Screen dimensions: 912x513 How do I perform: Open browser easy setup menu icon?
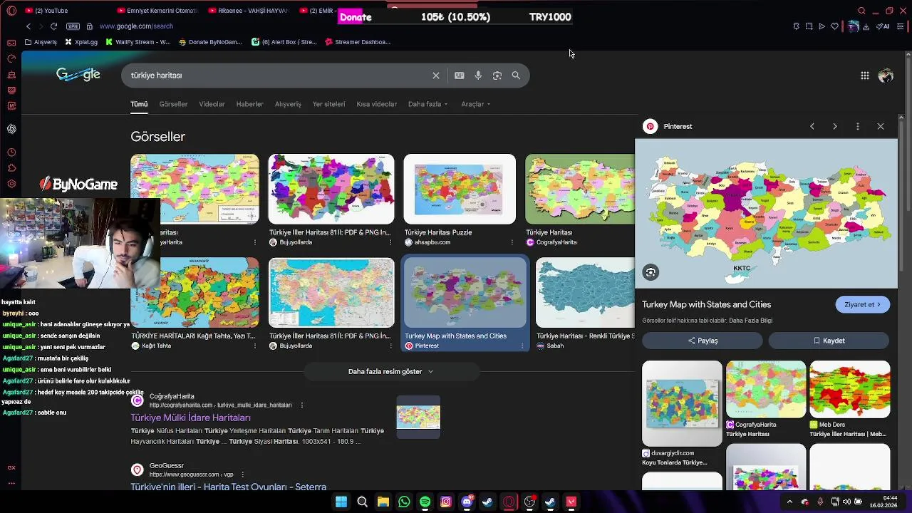point(901,26)
